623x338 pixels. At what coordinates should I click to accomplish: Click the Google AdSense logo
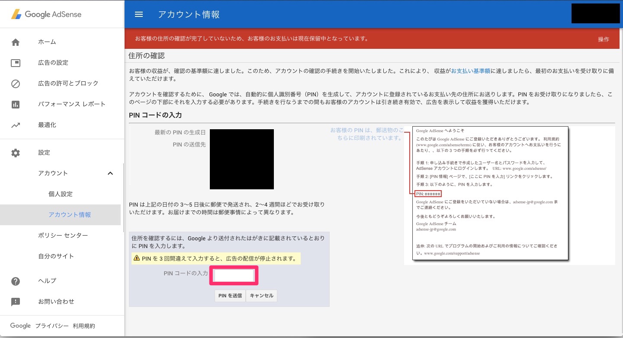click(x=46, y=14)
